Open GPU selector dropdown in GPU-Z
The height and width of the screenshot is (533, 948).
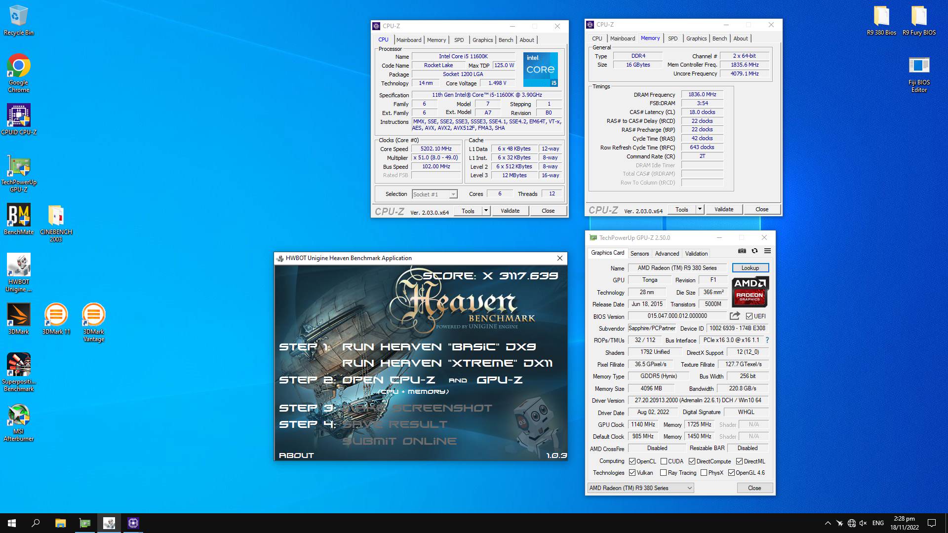pyautogui.click(x=641, y=488)
